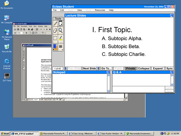The image size is (181, 136).
Task: Switch to Class Roster Window taskbar item
Action: (x=111, y=133)
